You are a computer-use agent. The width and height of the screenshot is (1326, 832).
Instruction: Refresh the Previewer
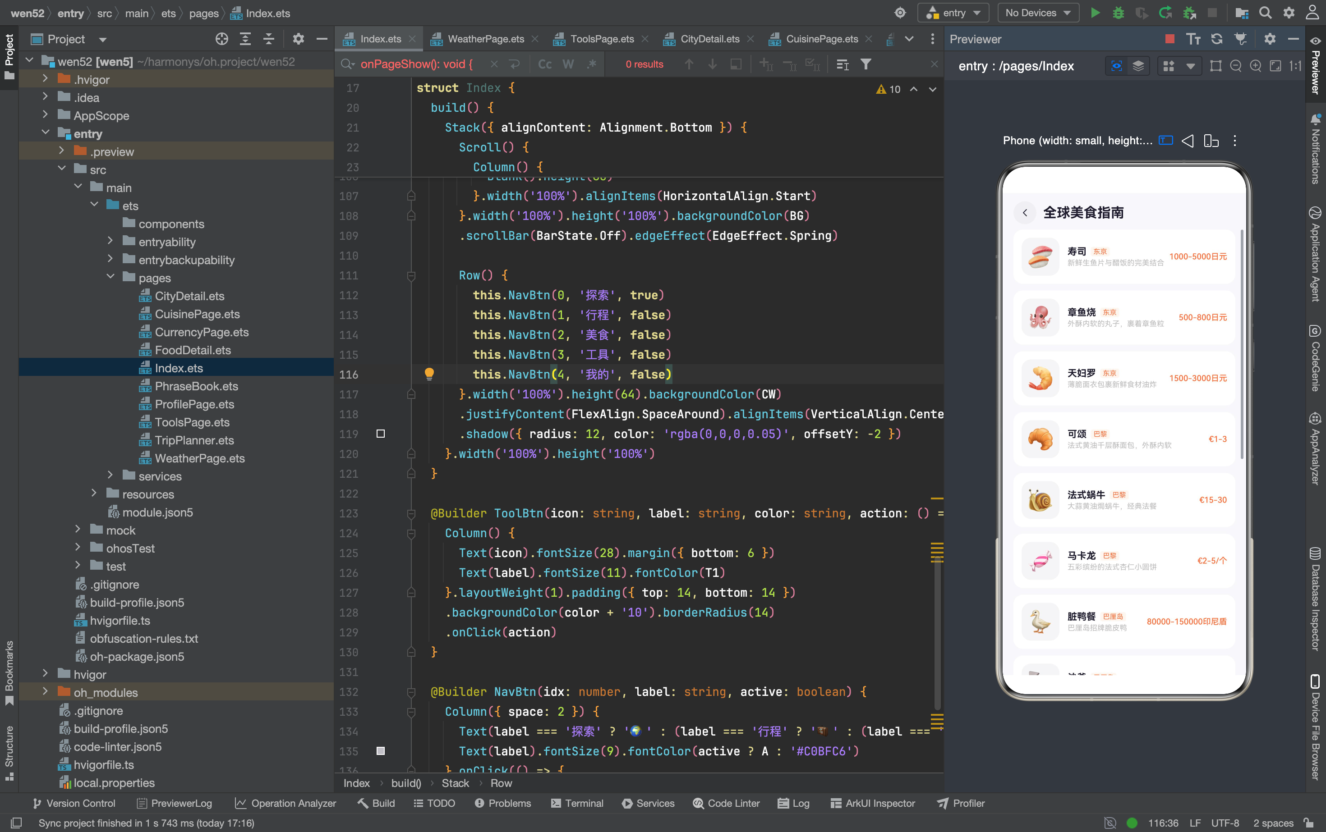[x=1216, y=38]
